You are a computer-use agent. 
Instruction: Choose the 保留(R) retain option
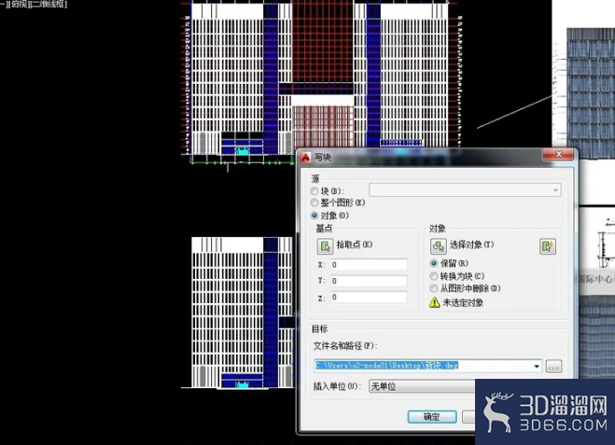pos(434,263)
